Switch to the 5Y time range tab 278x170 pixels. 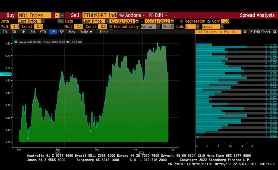point(62,32)
